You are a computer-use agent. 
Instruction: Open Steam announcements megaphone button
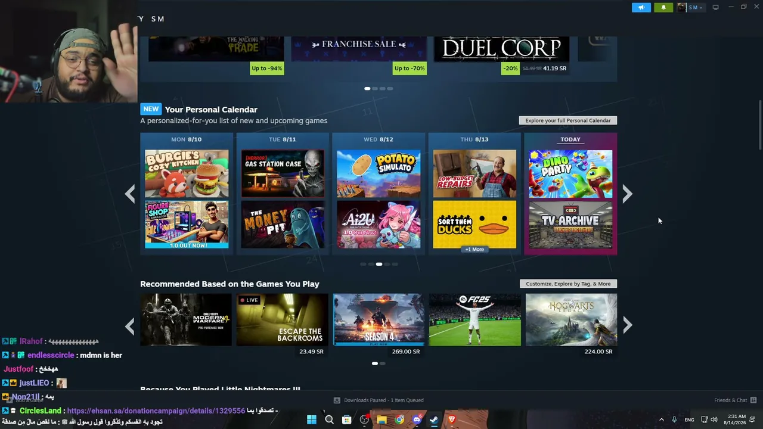pos(641,7)
